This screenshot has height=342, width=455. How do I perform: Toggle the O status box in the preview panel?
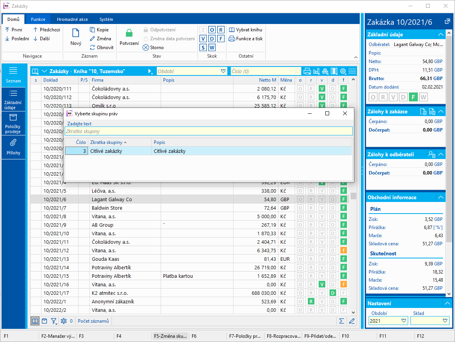click(x=373, y=97)
